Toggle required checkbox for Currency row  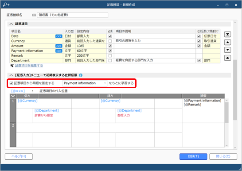110,41
